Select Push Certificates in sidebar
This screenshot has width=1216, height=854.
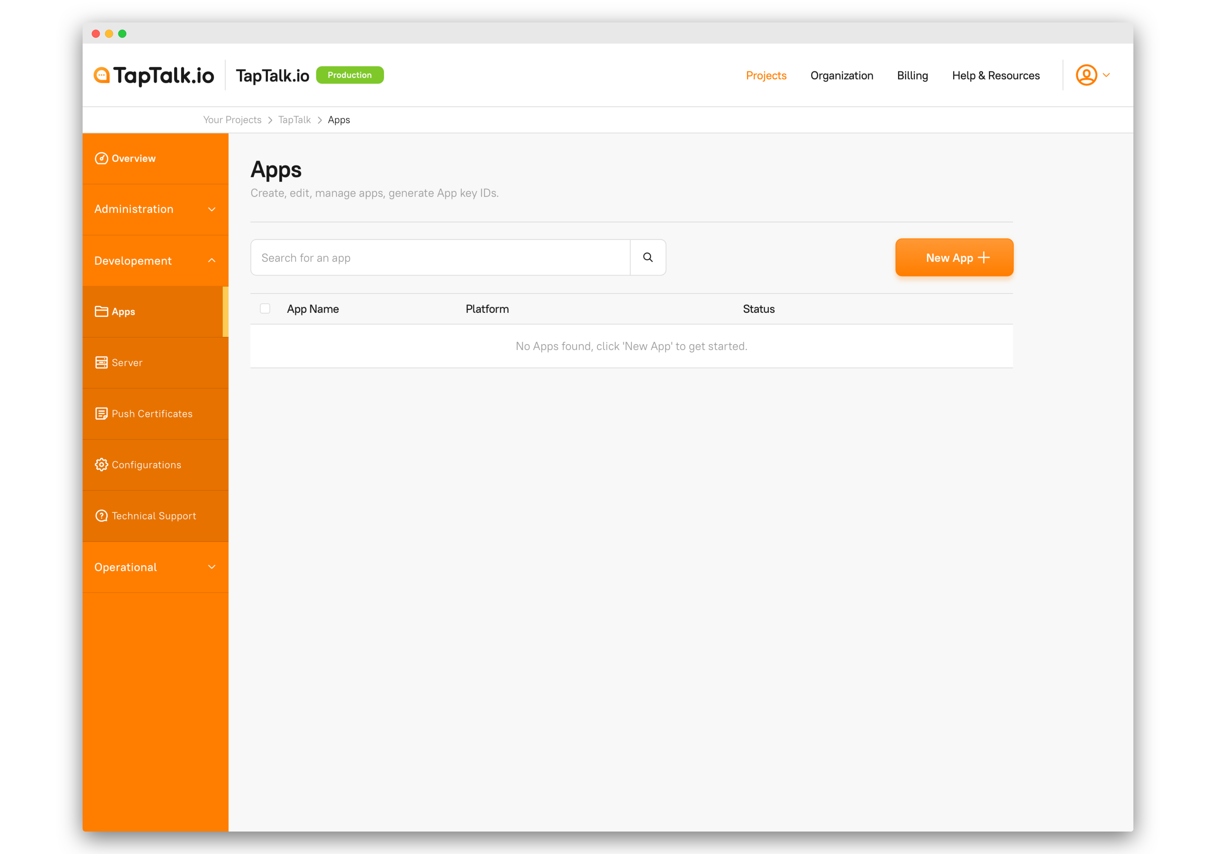(x=155, y=414)
